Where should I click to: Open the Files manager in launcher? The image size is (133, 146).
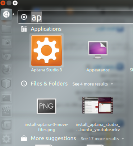[x=6, y=28]
